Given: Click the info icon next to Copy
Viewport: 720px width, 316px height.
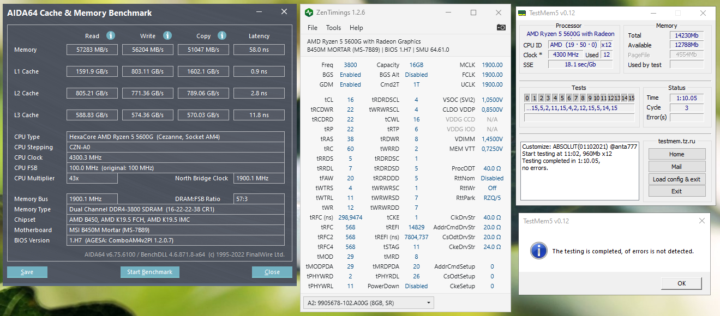Looking at the screenshot, I should pyautogui.click(x=222, y=35).
